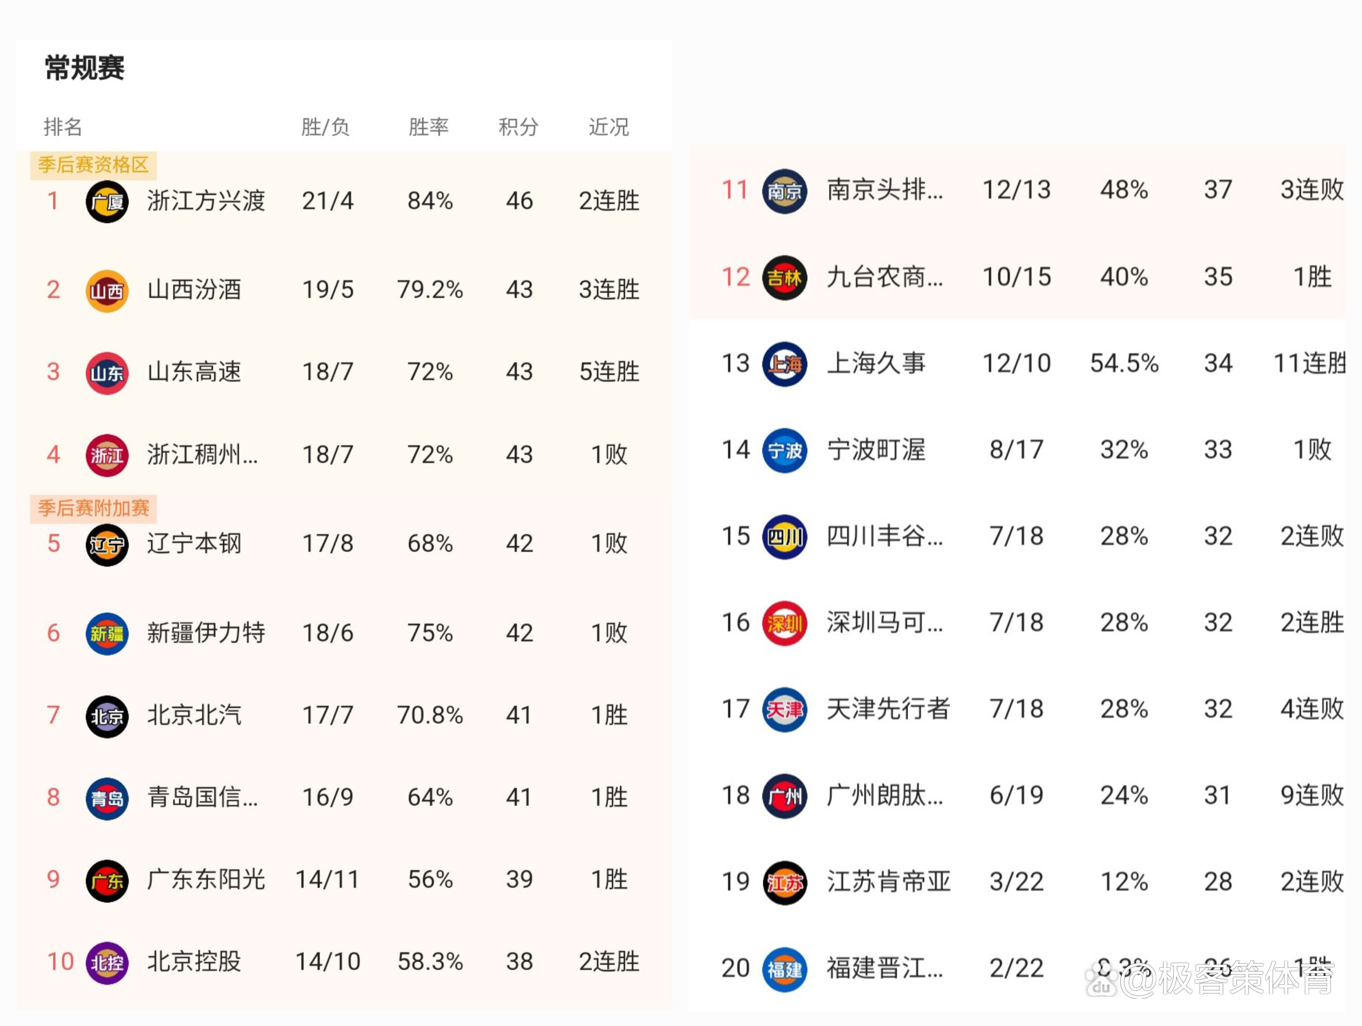This screenshot has height=1026, width=1362.
Task: Click the 北京北汽 team logo
Action: [106, 716]
